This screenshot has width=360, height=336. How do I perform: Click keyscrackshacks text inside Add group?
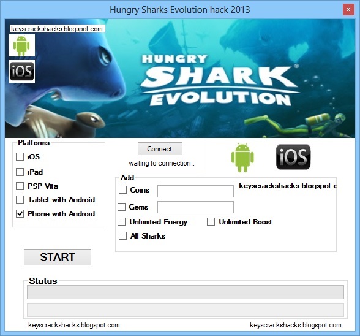pos(288,186)
